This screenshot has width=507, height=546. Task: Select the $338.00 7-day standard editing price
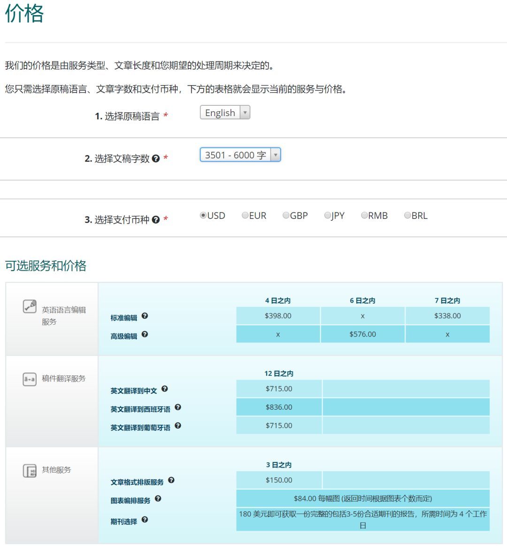click(447, 316)
